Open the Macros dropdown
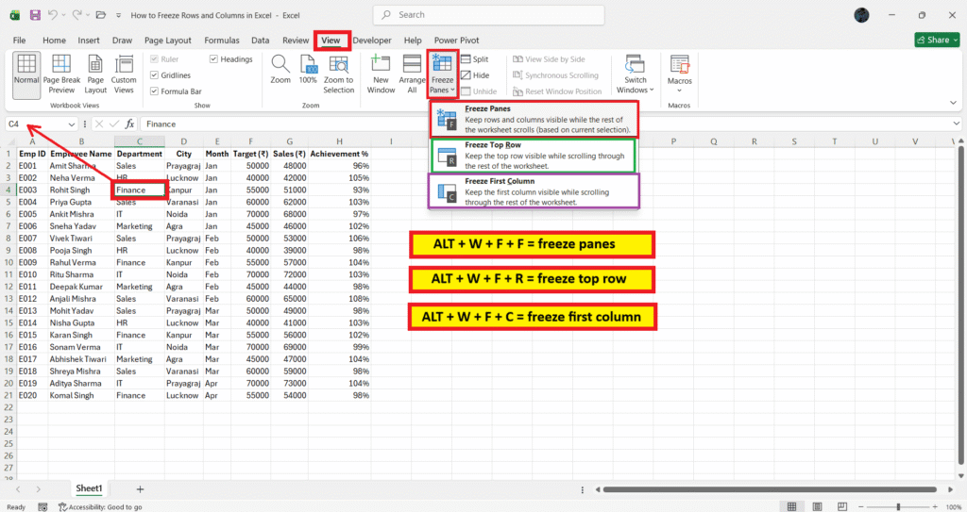This screenshot has width=967, height=512. 680,74
